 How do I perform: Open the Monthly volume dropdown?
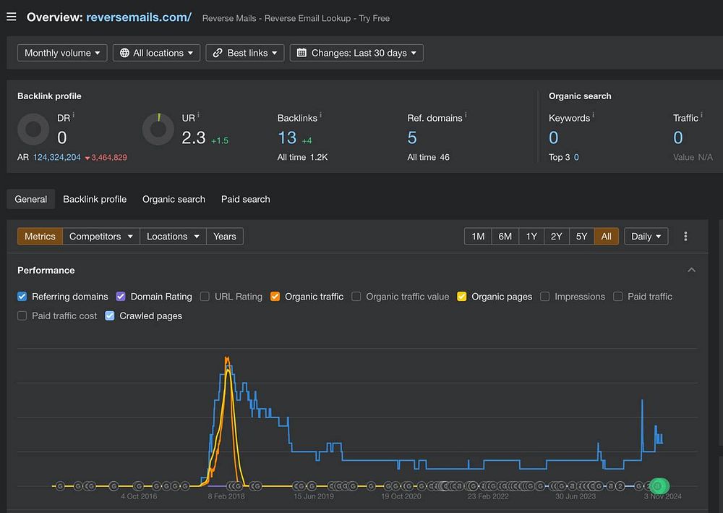point(62,53)
